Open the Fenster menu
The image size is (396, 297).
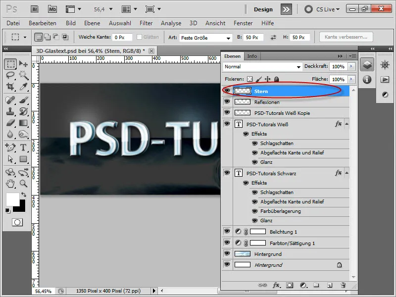coord(243,23)
